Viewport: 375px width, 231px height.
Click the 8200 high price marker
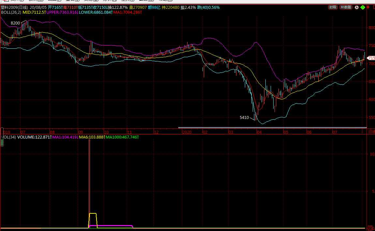(x=15, y=23)
